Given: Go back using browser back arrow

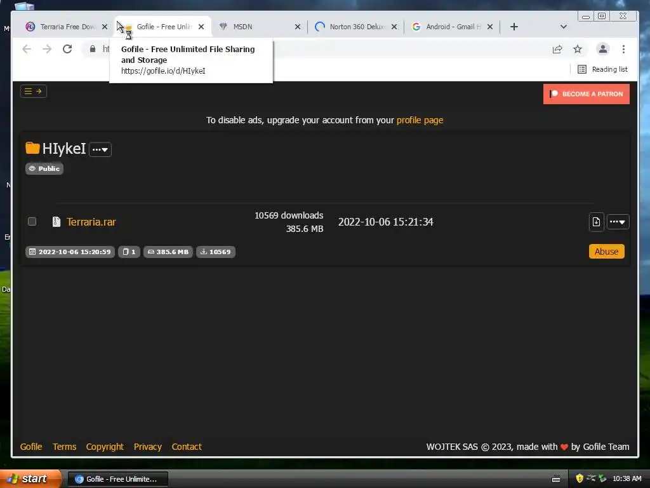Looking at the screenshot, I should (27, 49).
